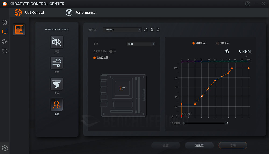269x154 pixels.
Task: Click curve point at 30°C, 41%
Action: [x=202, y=96]
